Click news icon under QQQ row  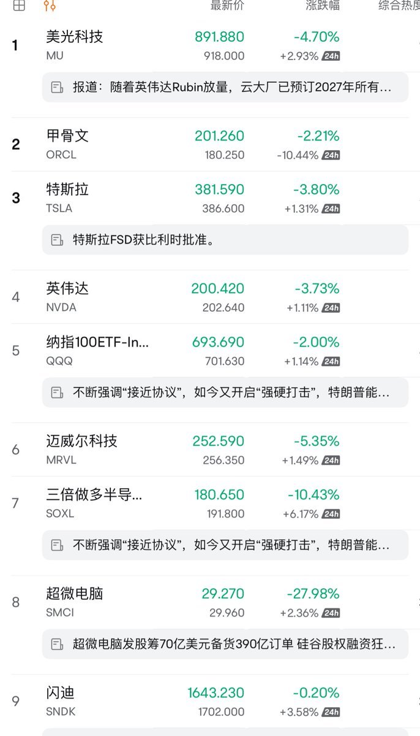tap(57, 393)
